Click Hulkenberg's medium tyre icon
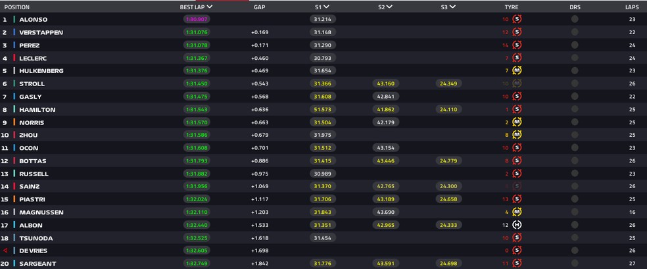 [x=517, y=70]
